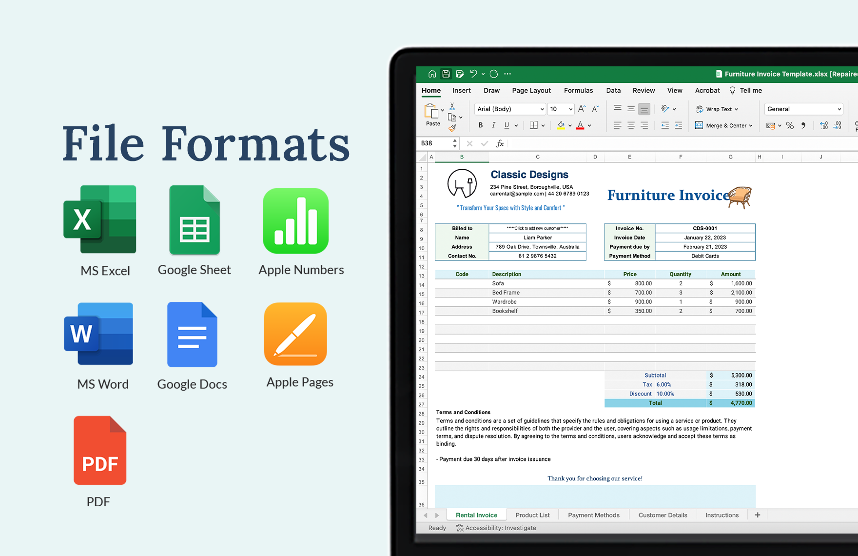
Task: Open the Formulas ribbon tab
Action: click(579, 90)
